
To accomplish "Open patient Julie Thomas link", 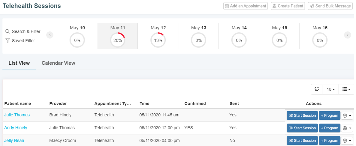I will point(17,115).
